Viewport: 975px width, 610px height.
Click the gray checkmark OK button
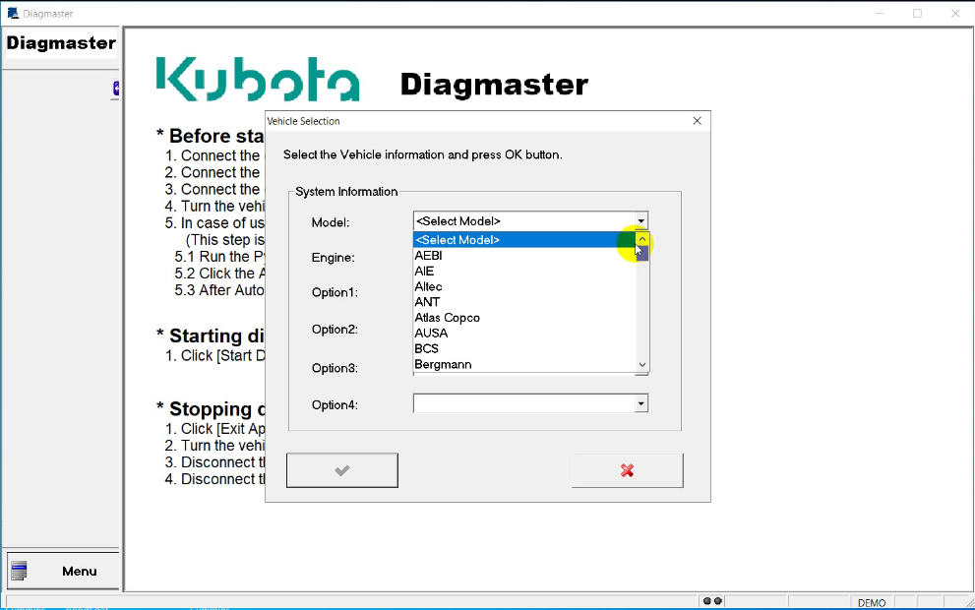click(x=341, y=470)
